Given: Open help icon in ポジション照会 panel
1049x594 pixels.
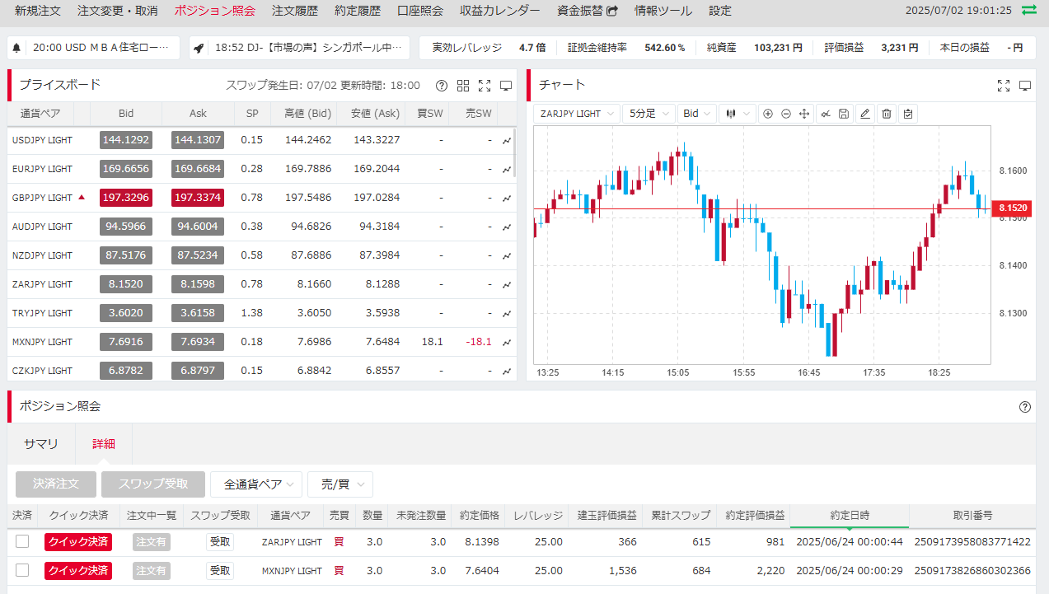Looking at the screenshot, I should click(x=1025, y=407).
